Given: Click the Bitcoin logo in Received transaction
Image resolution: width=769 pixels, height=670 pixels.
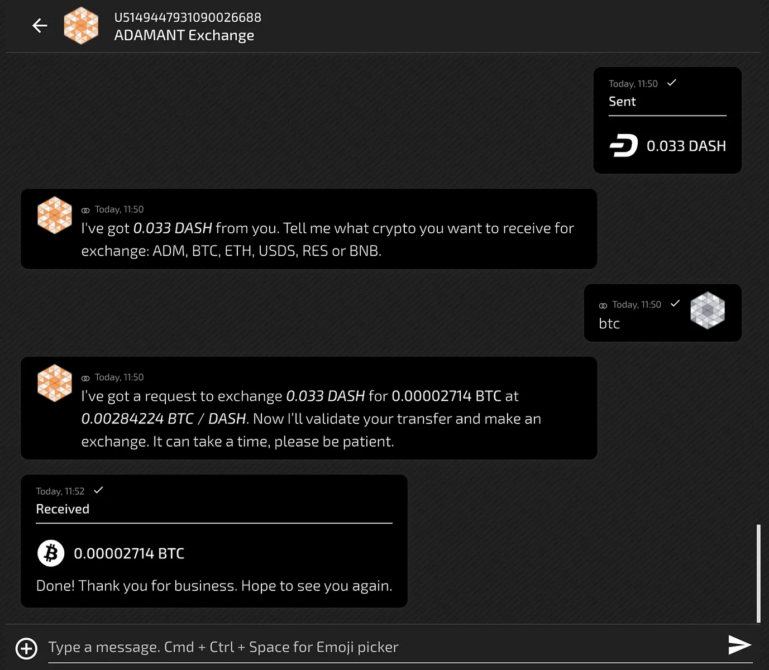Looking at the screenshot, I should tap(51, 553).
